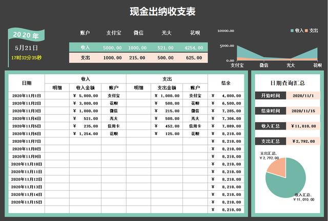
Task: Click the 现金出纳收支表 title
Action: (162, 11)
